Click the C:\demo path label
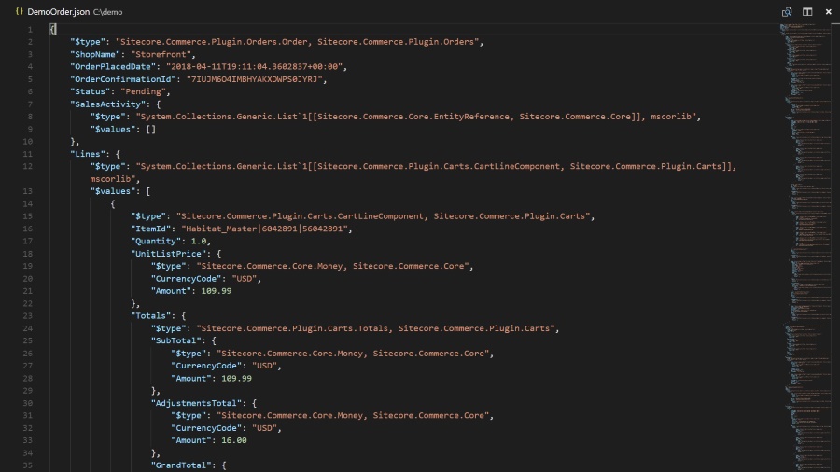 pyautogui.click(x=107, y=12)
